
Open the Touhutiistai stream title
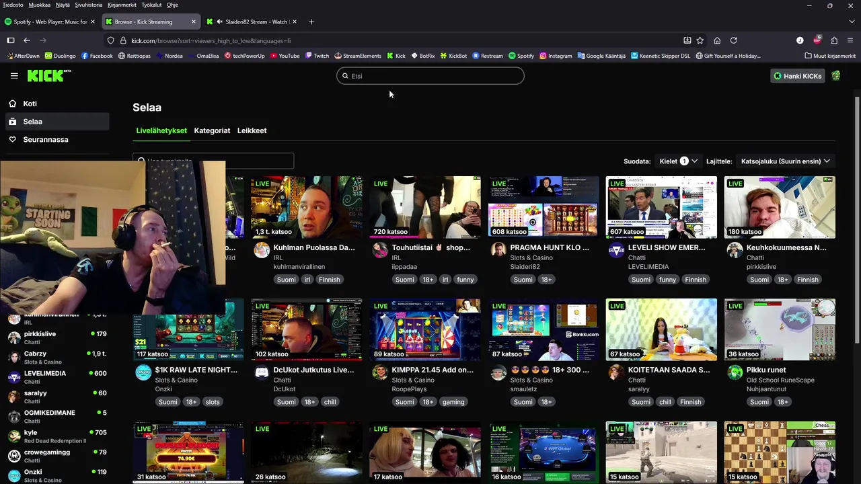(x=431, y=247)
